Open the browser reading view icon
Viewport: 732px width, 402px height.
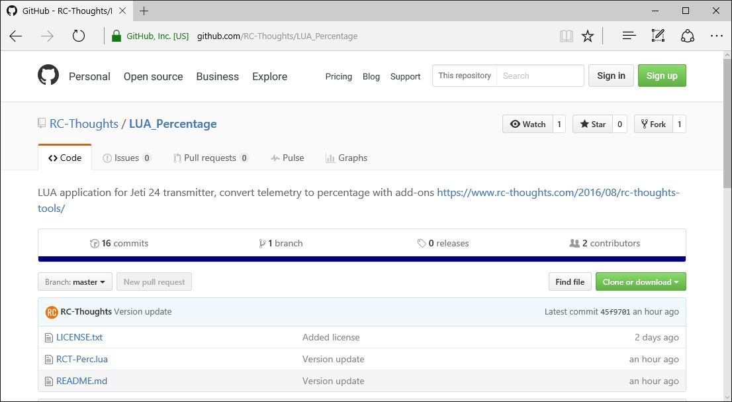pyautogui.click(x=567, y=36)
